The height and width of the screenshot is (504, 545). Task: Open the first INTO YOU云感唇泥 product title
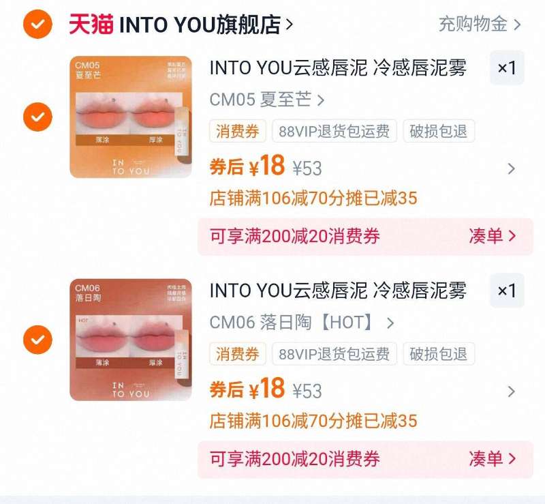pos(338,68)
